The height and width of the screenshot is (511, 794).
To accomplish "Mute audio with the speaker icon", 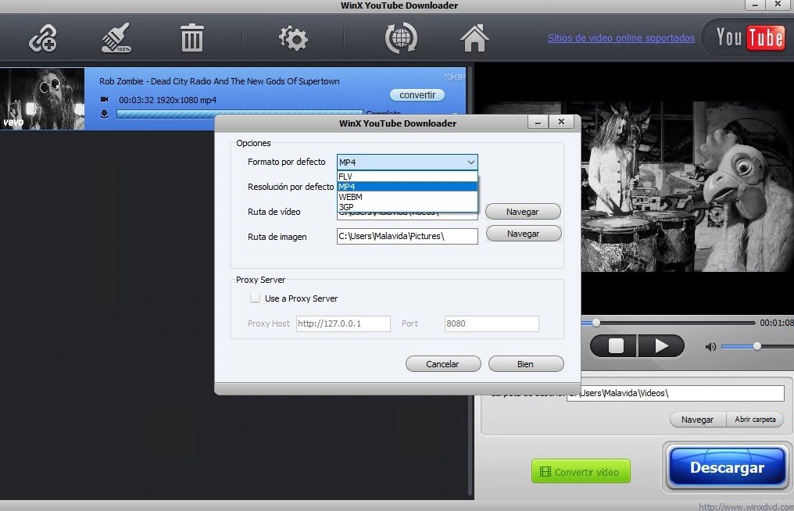I will [710, 347].
